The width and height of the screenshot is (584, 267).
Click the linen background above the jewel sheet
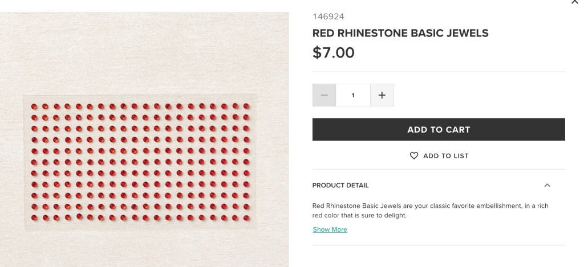pos(140,51)
